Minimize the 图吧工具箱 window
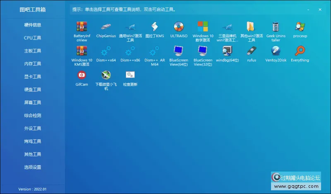This screenshot has width=331, height=194. tap(308, 10)
